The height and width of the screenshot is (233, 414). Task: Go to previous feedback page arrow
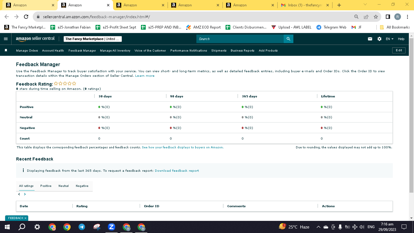[x=19, y=194]
